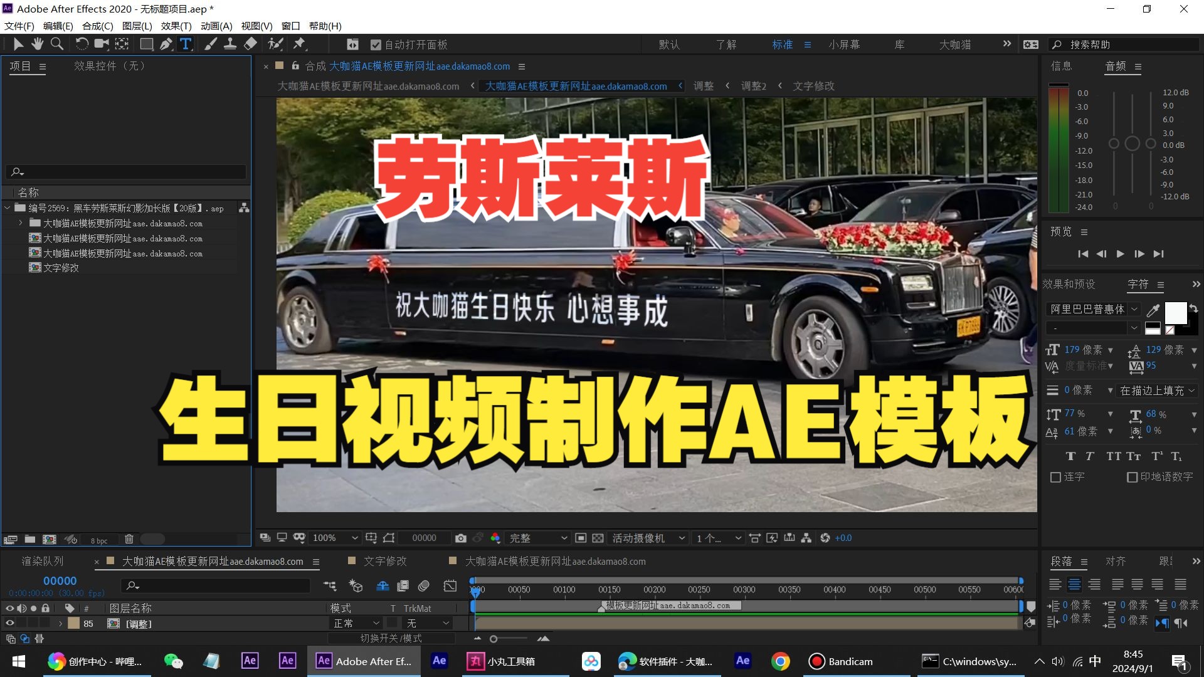The width and height of the screenshot is (1204, 677).
Task: Toggle composition lock icon in viewer tab
Action: click(295, 66)
